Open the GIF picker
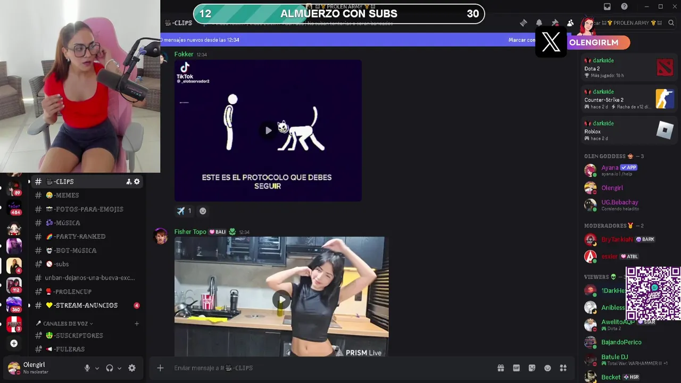 [x=516, y=368]
